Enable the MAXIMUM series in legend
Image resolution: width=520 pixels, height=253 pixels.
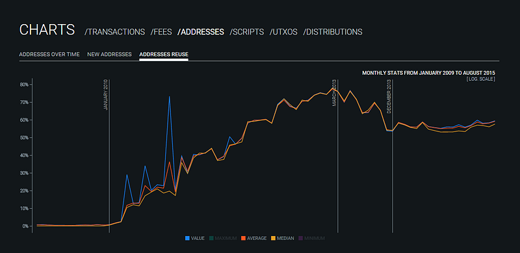click(222, 238)
